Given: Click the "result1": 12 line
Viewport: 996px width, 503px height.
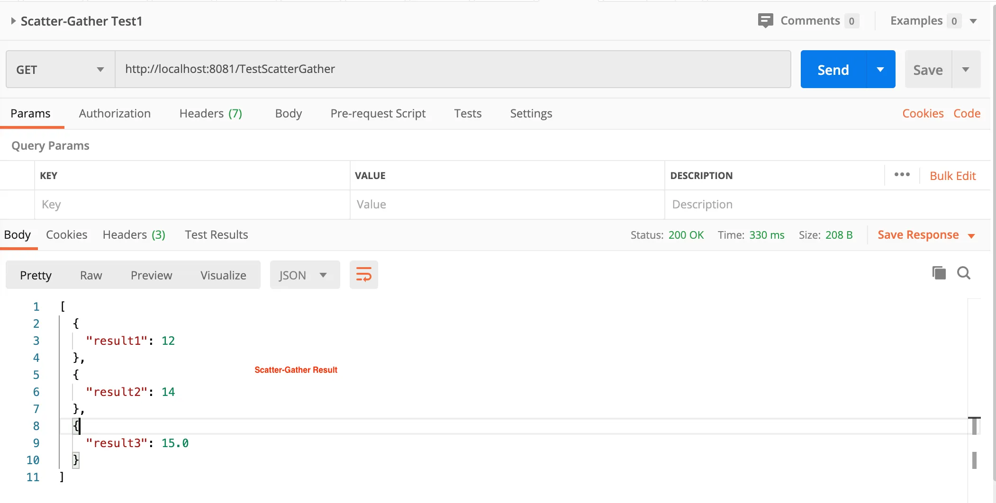Looking at the screenshot, I should click(x=130, y=341).
